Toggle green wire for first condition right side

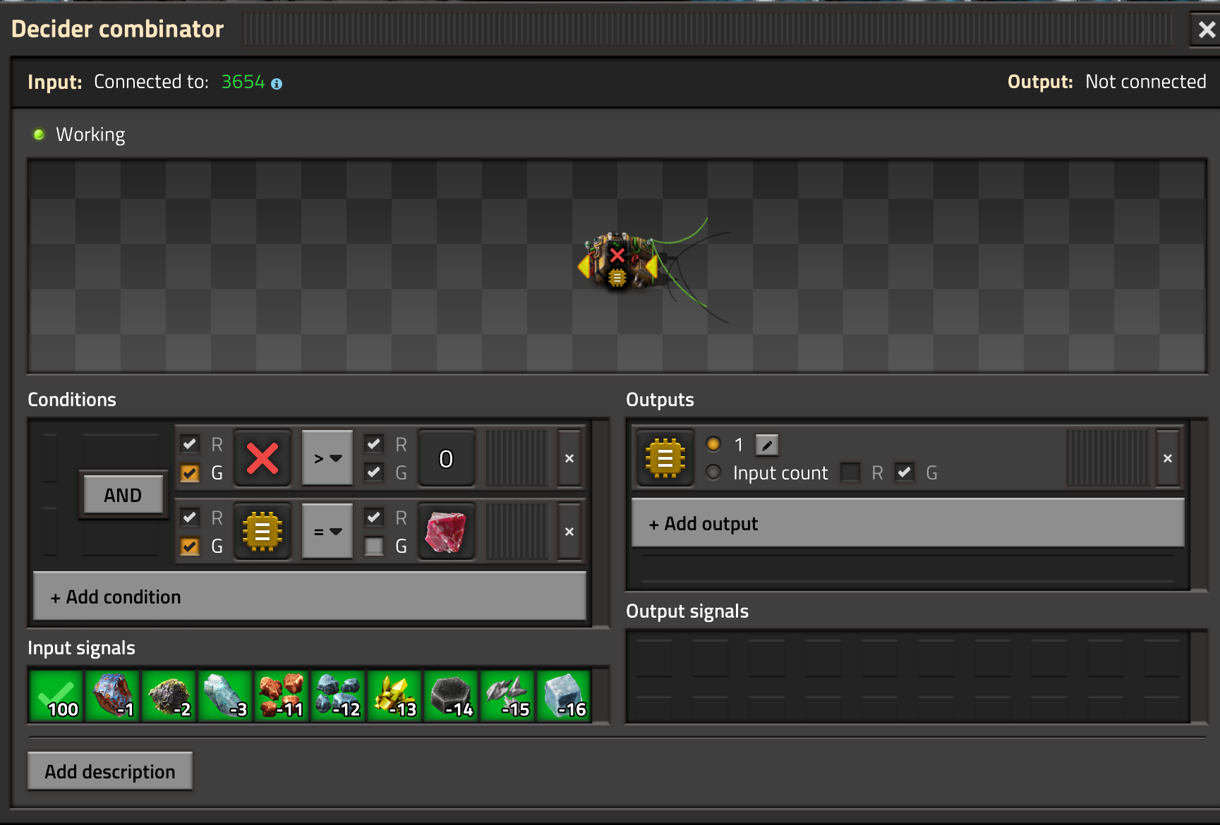(x=374, y=472)
